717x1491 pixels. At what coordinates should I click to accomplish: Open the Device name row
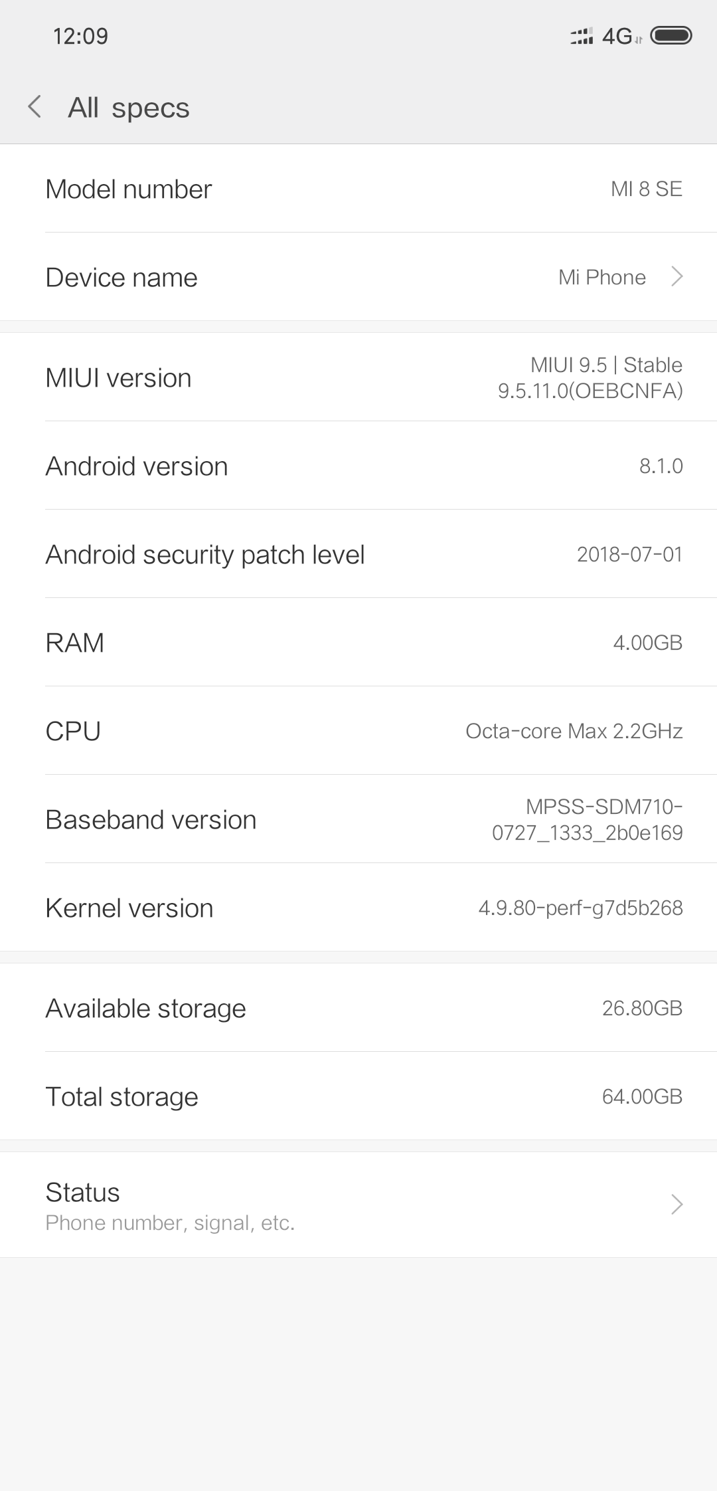coord(358,277)
